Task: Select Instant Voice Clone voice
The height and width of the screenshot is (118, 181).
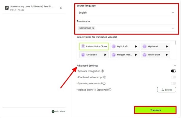Action: click(94, 46)
